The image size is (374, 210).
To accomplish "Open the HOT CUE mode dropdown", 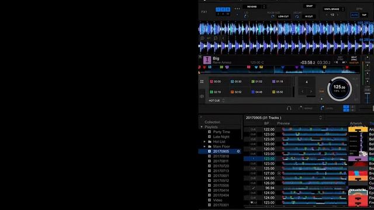I will (223, 101).
